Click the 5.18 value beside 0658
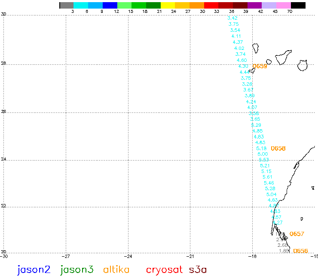The width and height of the screenshot is (318, 279). point(261,149)
